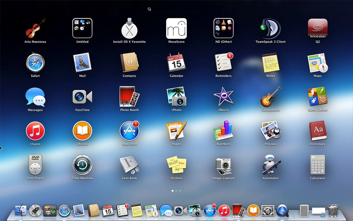Launch Pages
Viewport: 353px width, 221px height.
[x=176, y=131]
